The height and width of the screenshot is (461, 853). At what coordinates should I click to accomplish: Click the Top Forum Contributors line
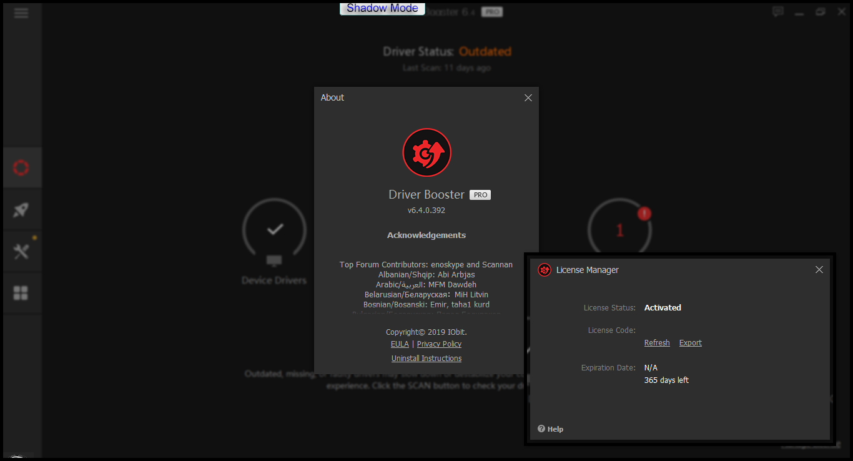click(426, 265)
